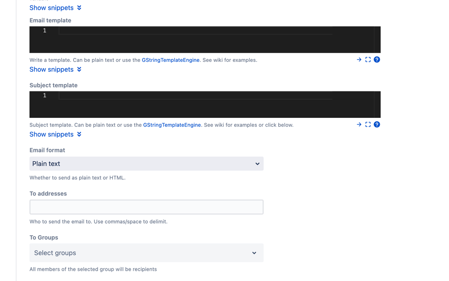Expand the topmost Show snippets section

pyautogui.click(x=51, y=7)
